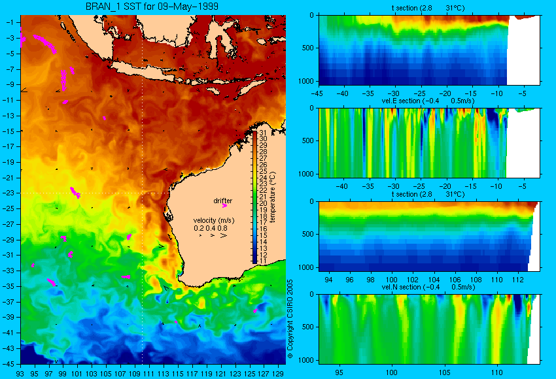Open the longitude temperature section plot
The image size is (556, 379).
[x=429, y=237]
